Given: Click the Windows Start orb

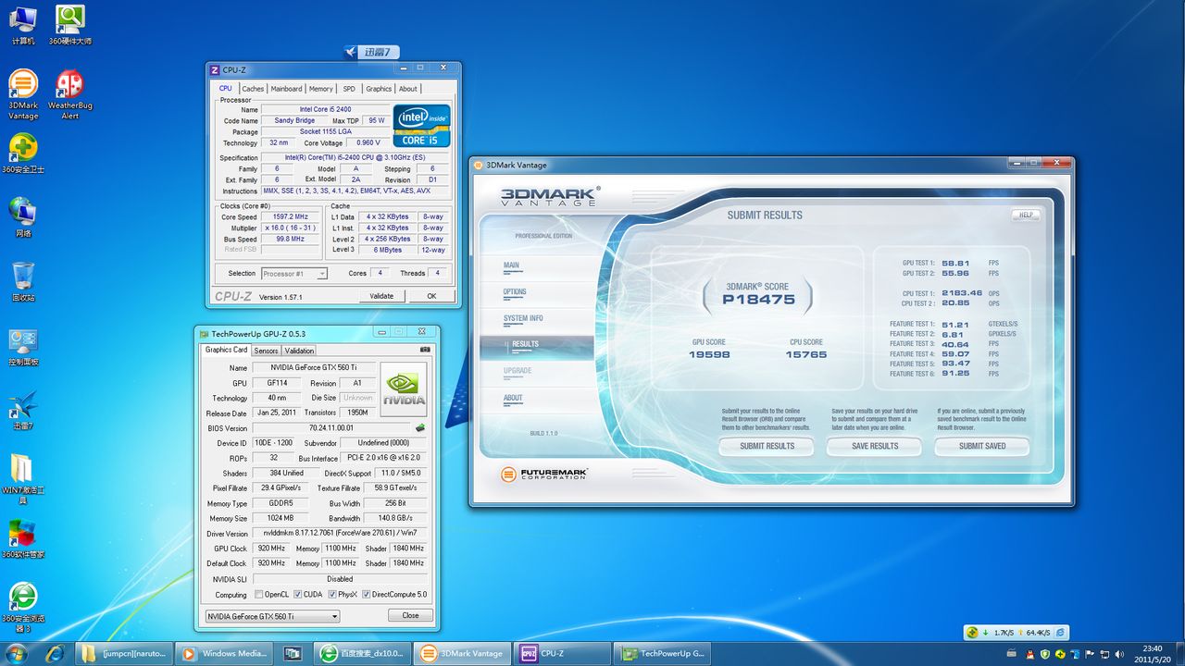Looking at the screenshot, I should point(17,654).
